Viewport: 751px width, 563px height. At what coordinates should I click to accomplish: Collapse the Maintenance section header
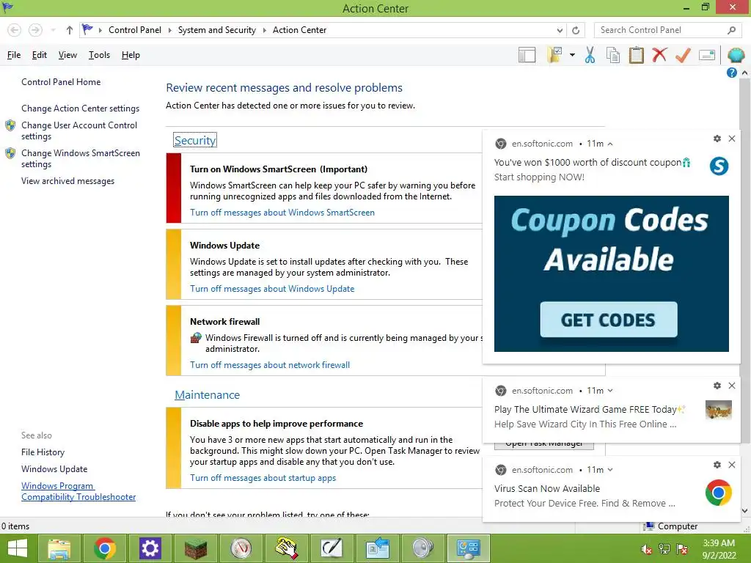207,395
